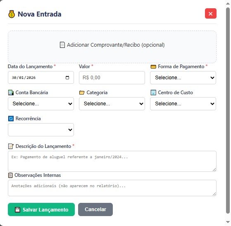Viewport: 231px width, 226px height.
Task: Open the Centro de Custo dropdown
Action: 183,104
